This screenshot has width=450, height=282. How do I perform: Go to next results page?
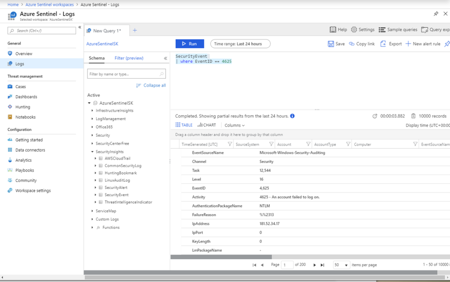click(315, 265)
